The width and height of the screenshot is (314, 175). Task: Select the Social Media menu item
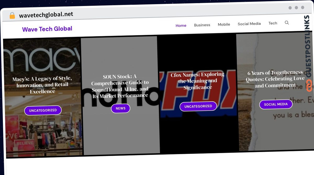249,24
